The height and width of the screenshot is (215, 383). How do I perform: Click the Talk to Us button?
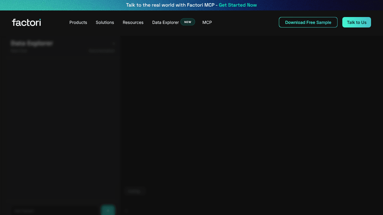coord(357,22)
